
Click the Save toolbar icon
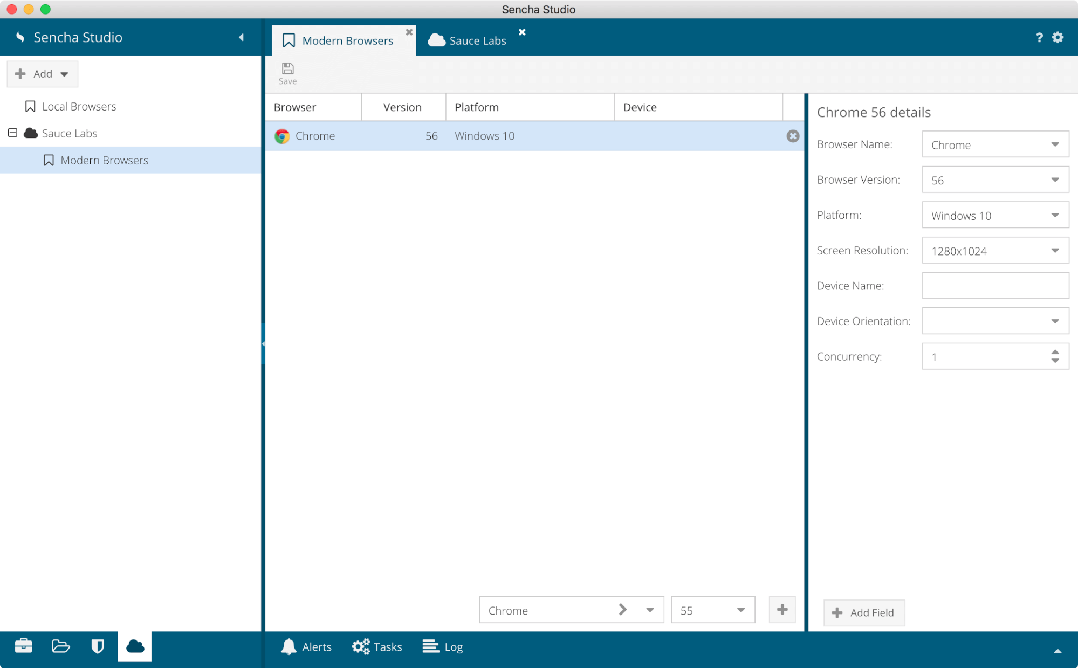pos(287,74)
